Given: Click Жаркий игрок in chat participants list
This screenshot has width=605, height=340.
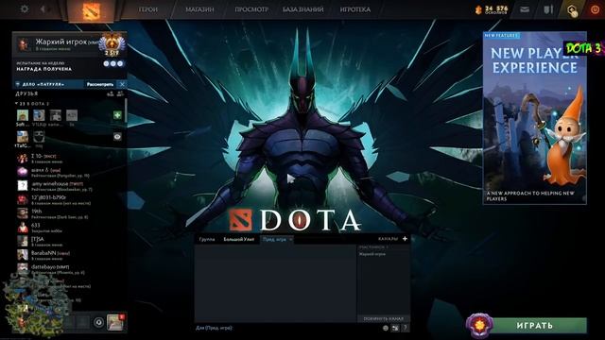Looking at the screenshot, I should pyautogui.click(x=372, y=254).
